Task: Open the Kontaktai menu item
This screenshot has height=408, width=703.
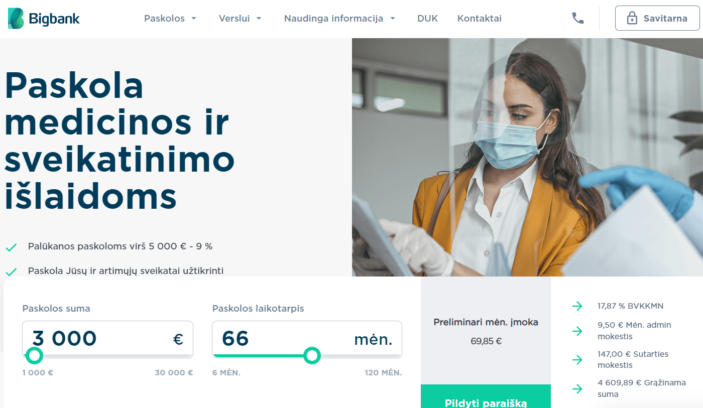Action: pyautogui.click(x=479, y=19)
